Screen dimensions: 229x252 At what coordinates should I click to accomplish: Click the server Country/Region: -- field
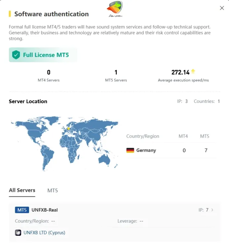pos(35,221)
